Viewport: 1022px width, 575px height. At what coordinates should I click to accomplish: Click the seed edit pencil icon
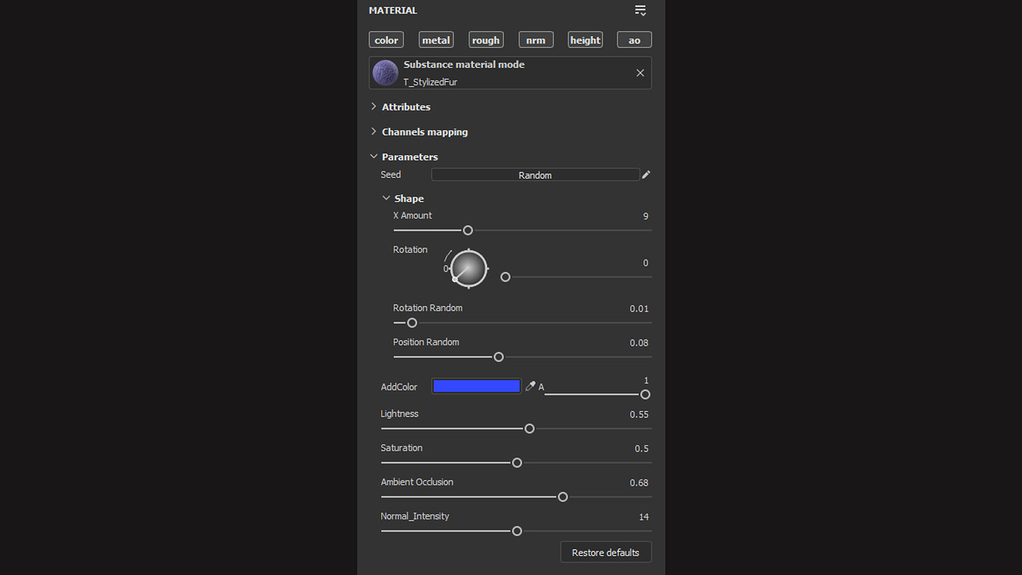646,174
